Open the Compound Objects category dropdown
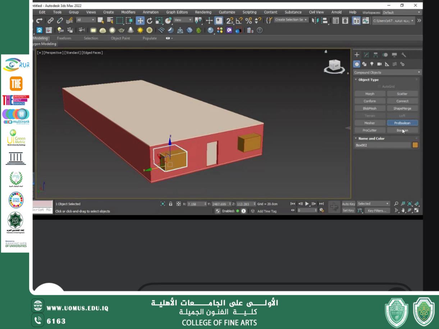439x329 pixels. click(387, 72)
